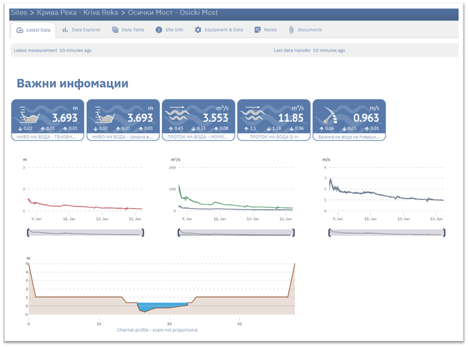The image size is (468, 347).
Task: Select the 3.553 m³/s flow card
Action: [198, 119]
